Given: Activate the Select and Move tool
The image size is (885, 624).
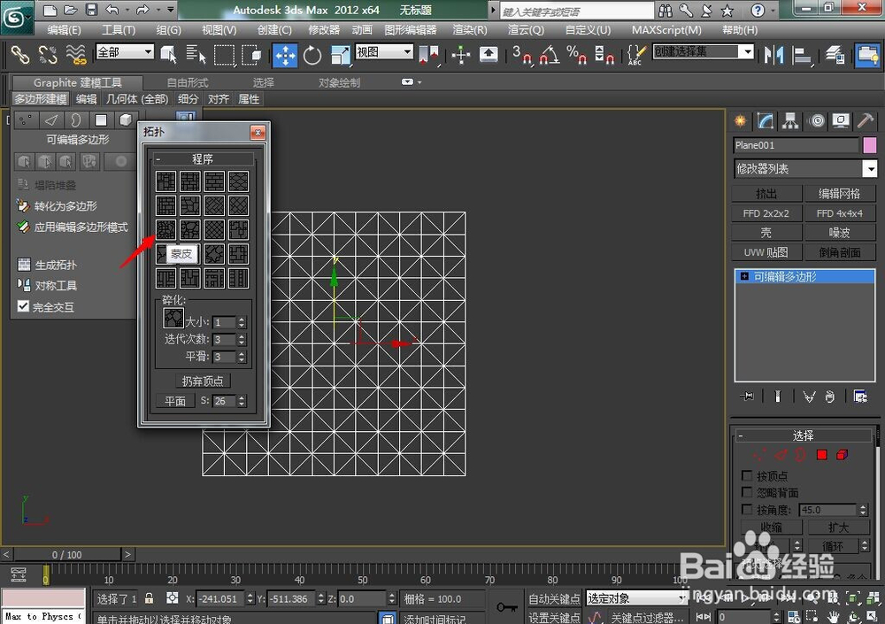Looking at the screenshot, I should click(x=285, y=56).
